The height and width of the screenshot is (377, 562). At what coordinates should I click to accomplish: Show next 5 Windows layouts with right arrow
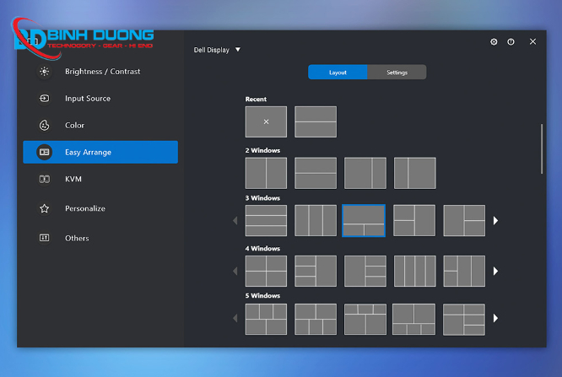496,319
